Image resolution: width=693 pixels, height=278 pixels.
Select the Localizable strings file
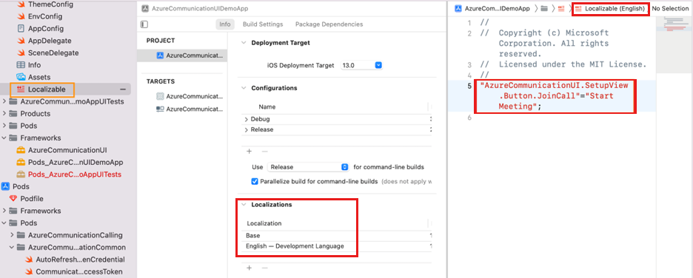[47, 89]
